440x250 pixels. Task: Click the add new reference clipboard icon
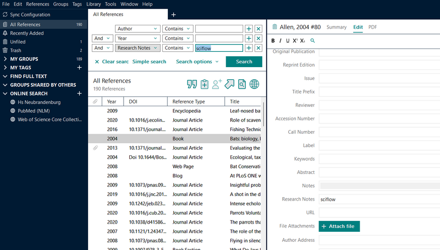205,84
